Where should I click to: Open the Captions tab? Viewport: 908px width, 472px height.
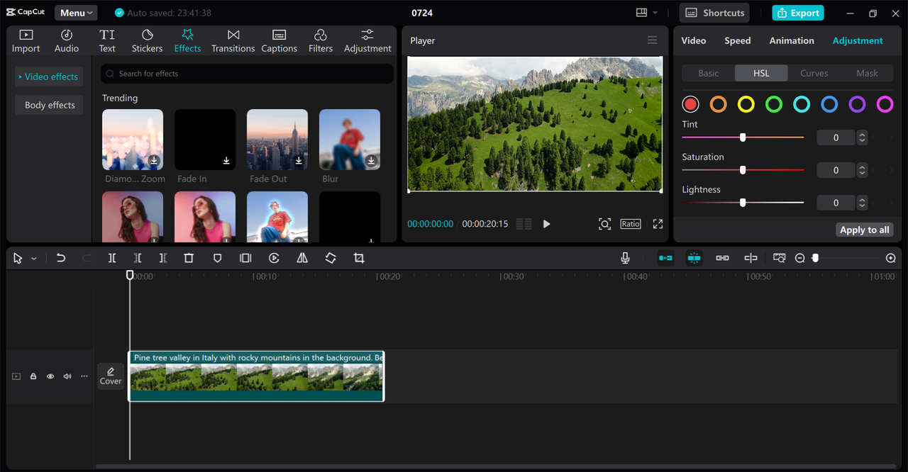point(279,41)
